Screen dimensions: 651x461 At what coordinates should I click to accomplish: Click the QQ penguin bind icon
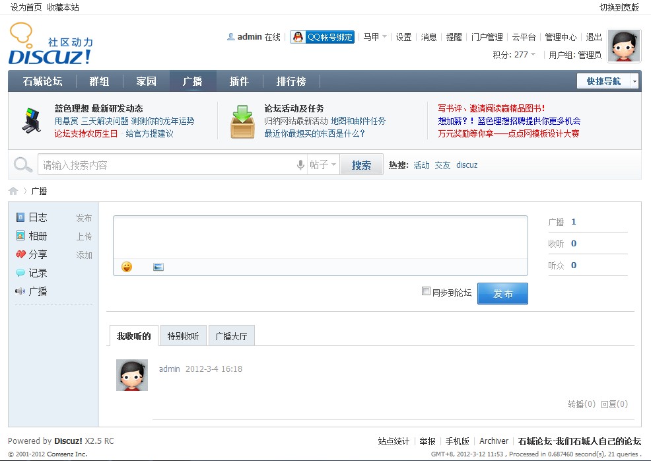tap(298, 37)
